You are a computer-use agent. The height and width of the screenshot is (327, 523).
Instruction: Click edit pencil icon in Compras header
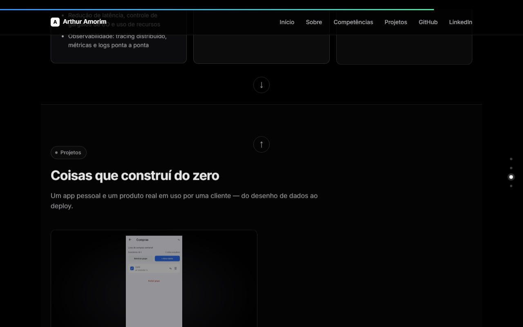179,240
